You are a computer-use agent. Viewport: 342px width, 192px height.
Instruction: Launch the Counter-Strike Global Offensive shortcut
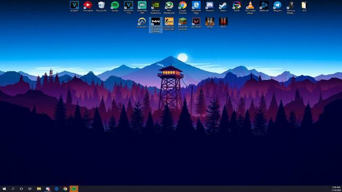[x=169, y=24]
